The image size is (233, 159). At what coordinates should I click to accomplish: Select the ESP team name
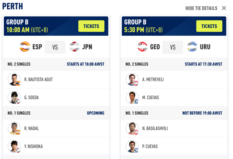37,47
